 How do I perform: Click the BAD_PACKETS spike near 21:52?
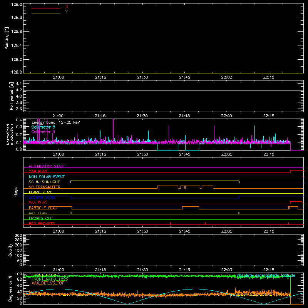(205, 223)
